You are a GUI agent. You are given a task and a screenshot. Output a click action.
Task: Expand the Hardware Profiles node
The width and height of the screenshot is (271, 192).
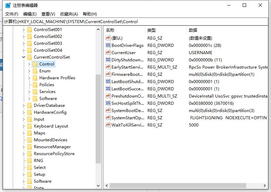(29, 78)
